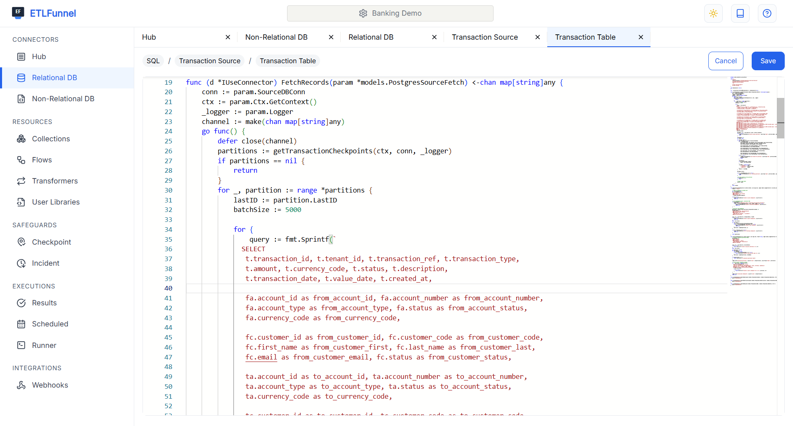
Task: View Incident safeguards
Action: tap(46, 263)
